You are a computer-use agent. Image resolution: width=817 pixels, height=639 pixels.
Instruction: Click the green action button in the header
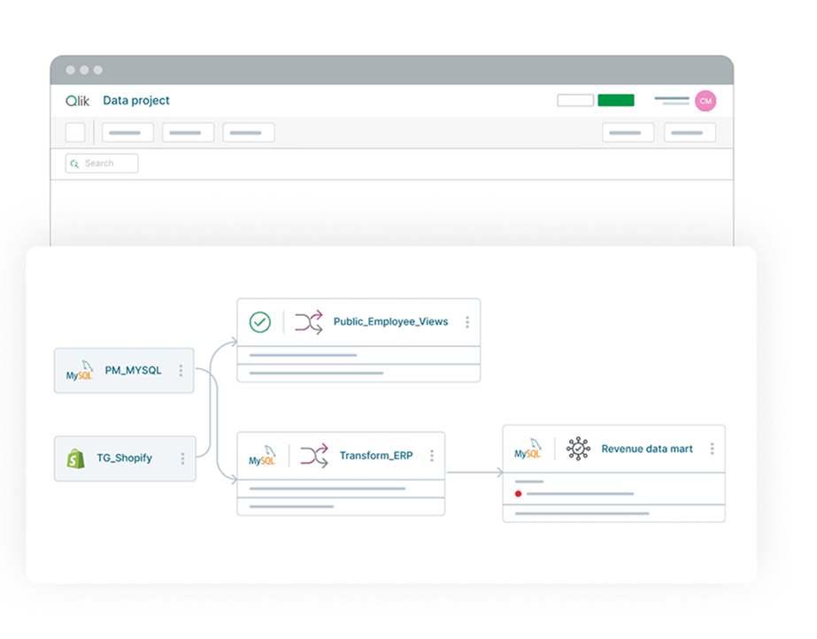[616, 100]
